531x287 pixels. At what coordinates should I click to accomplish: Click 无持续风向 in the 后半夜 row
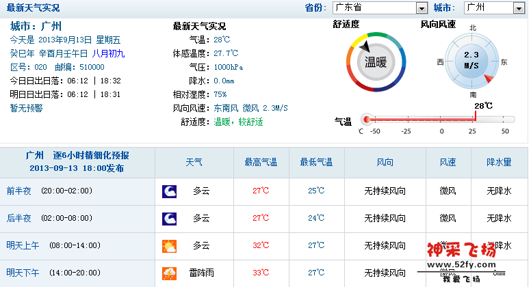pos(385,219)
